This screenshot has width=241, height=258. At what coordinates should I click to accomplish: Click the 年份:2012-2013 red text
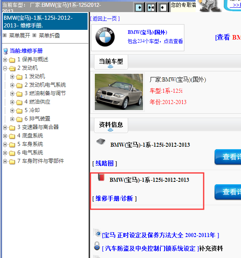click(x=168, y=102)
